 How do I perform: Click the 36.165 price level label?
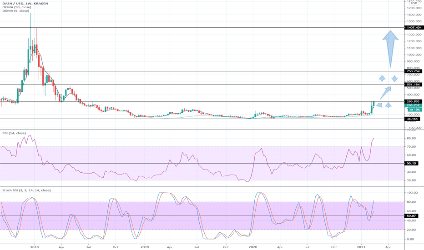pyautogui.click(x=412, y=119)
